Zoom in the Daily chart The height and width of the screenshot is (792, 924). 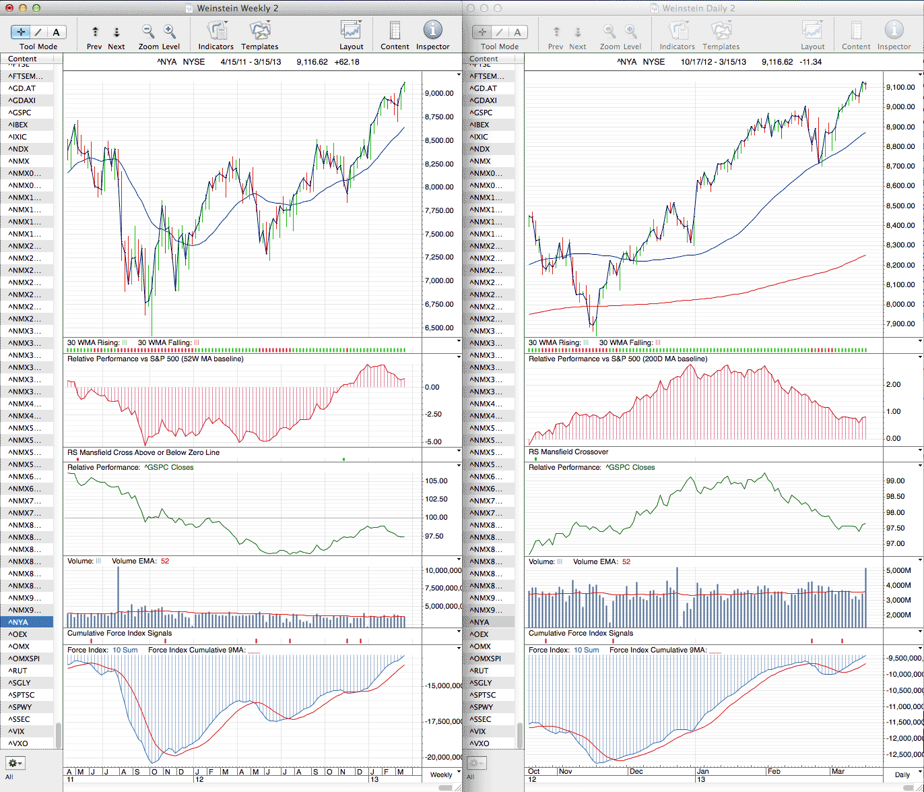(x=631, y=31)
